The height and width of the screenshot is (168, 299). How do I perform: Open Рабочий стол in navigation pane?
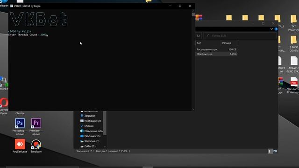(90, 136)
